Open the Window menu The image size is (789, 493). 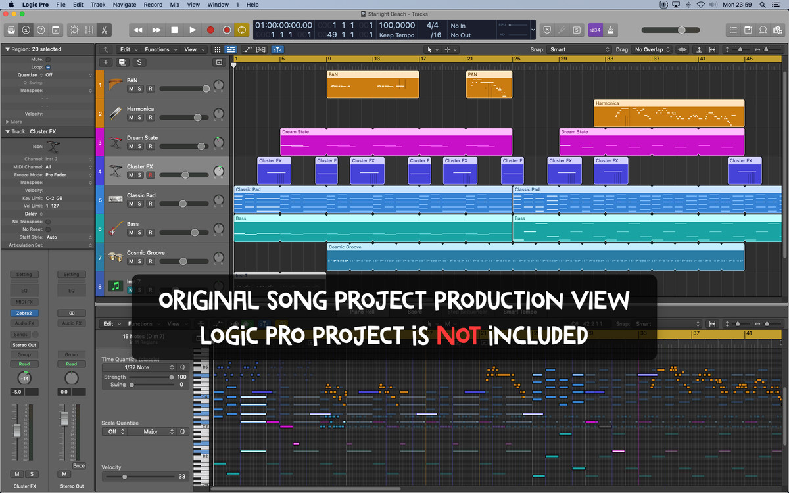[x=218, y=5]
